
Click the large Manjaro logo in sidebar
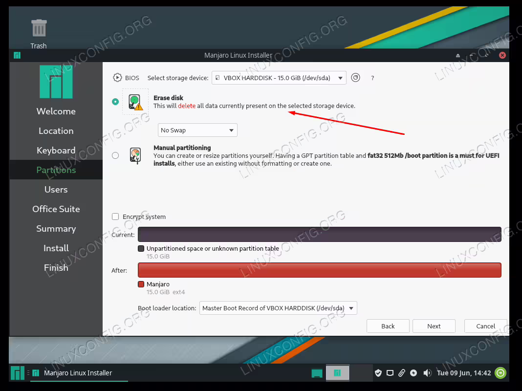pyautogui.click(x=56, y=82)
